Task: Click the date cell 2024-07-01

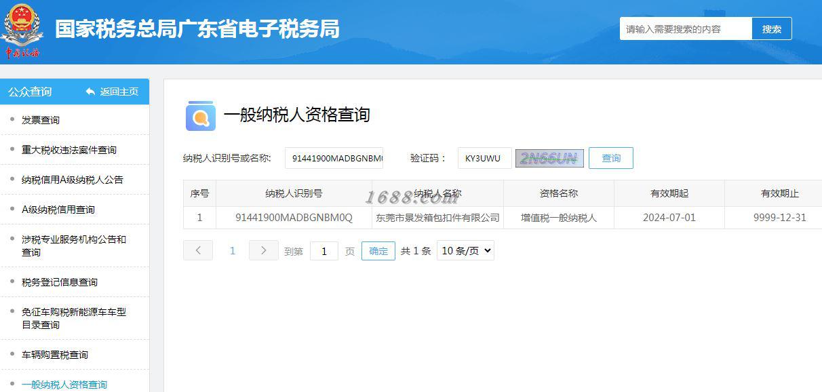Action: 669,218
